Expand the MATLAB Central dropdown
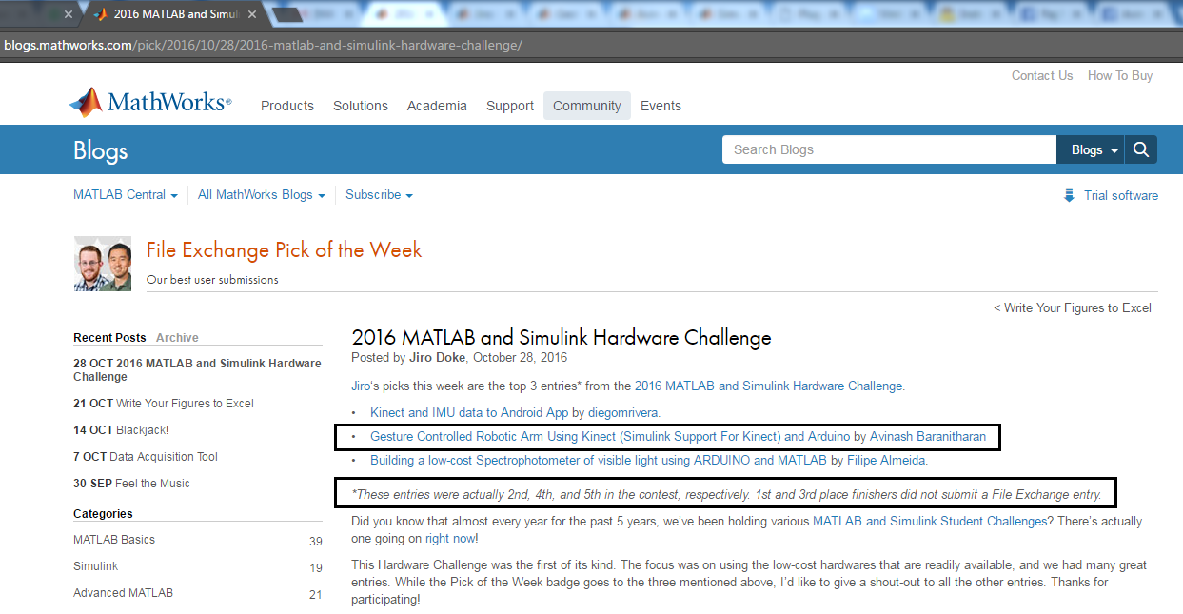Image resolution: width=1183 pixels, height=614 pixels. [x=126, y=194]
